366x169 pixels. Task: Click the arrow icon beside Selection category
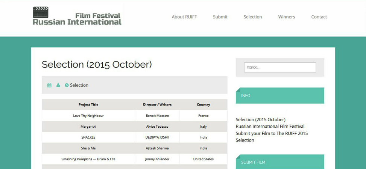click(67, 85)
